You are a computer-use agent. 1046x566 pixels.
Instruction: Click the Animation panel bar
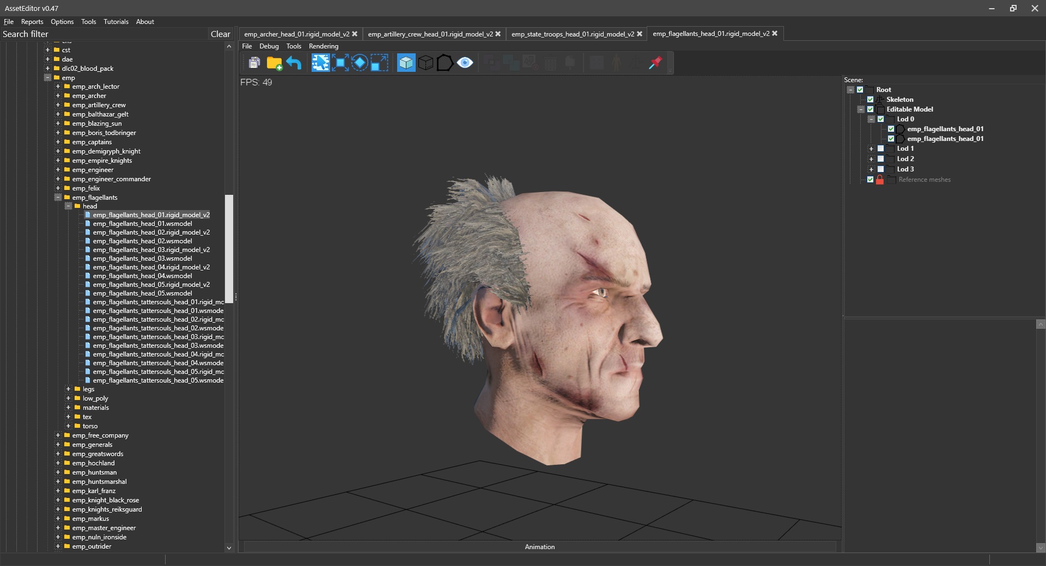click(x=539, y=547)
